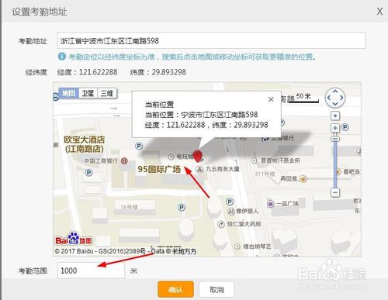This screenshot has height=300, width=388.
Task: Click the 雅伊丽人 beauty salon icon
Action: 231,211
